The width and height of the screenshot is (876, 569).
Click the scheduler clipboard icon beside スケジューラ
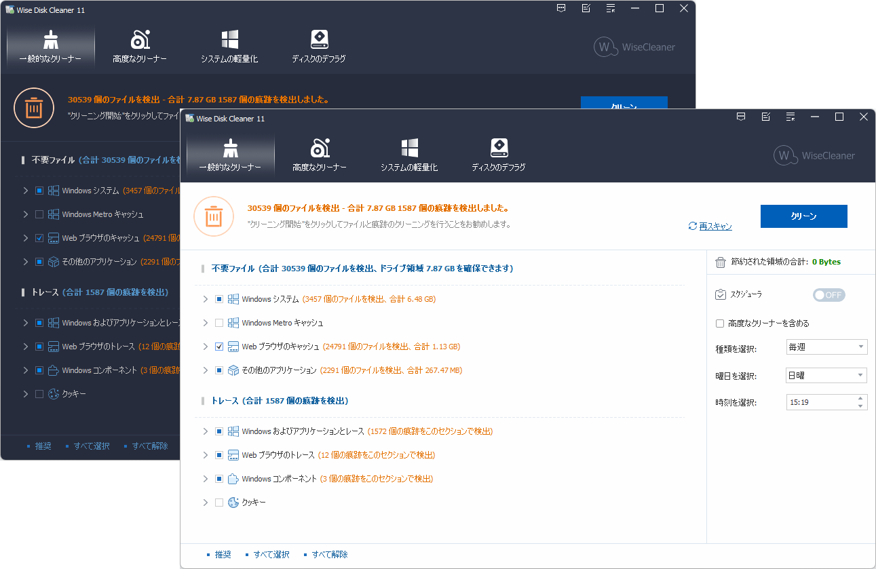721,294
